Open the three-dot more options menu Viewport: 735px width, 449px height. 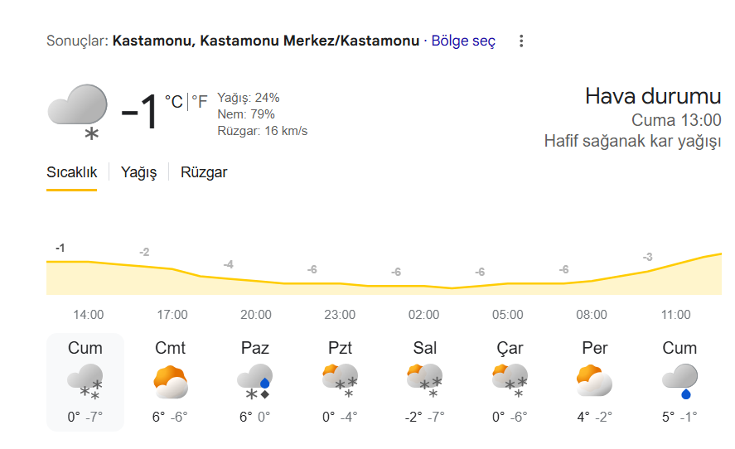pos(521,41)
